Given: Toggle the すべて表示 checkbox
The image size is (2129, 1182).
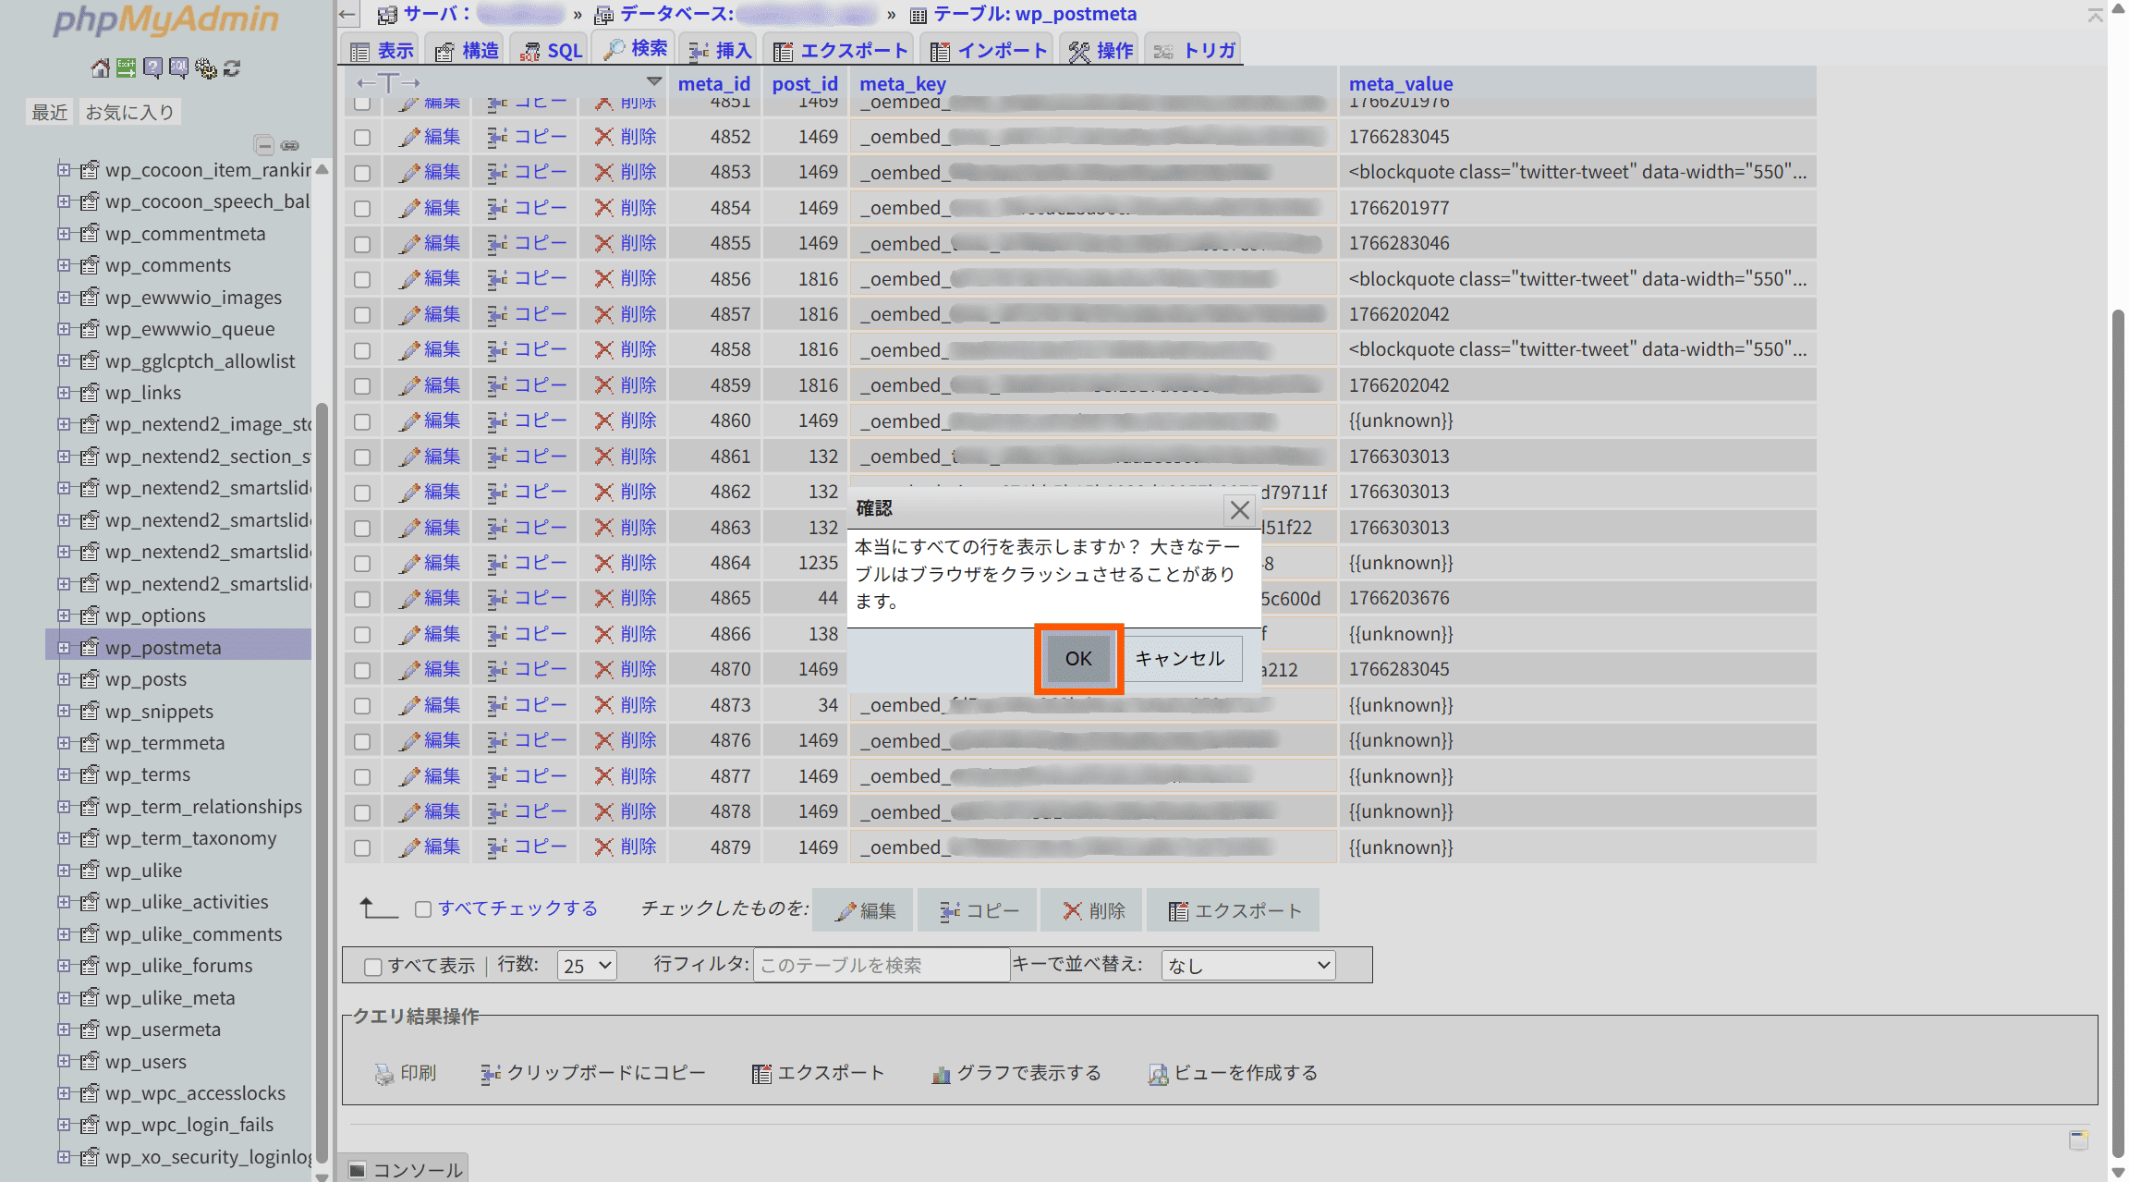Looking at the screenshot, I should 373,967.
